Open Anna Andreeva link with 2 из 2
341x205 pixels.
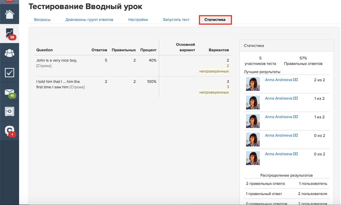[x=278, y=80]
